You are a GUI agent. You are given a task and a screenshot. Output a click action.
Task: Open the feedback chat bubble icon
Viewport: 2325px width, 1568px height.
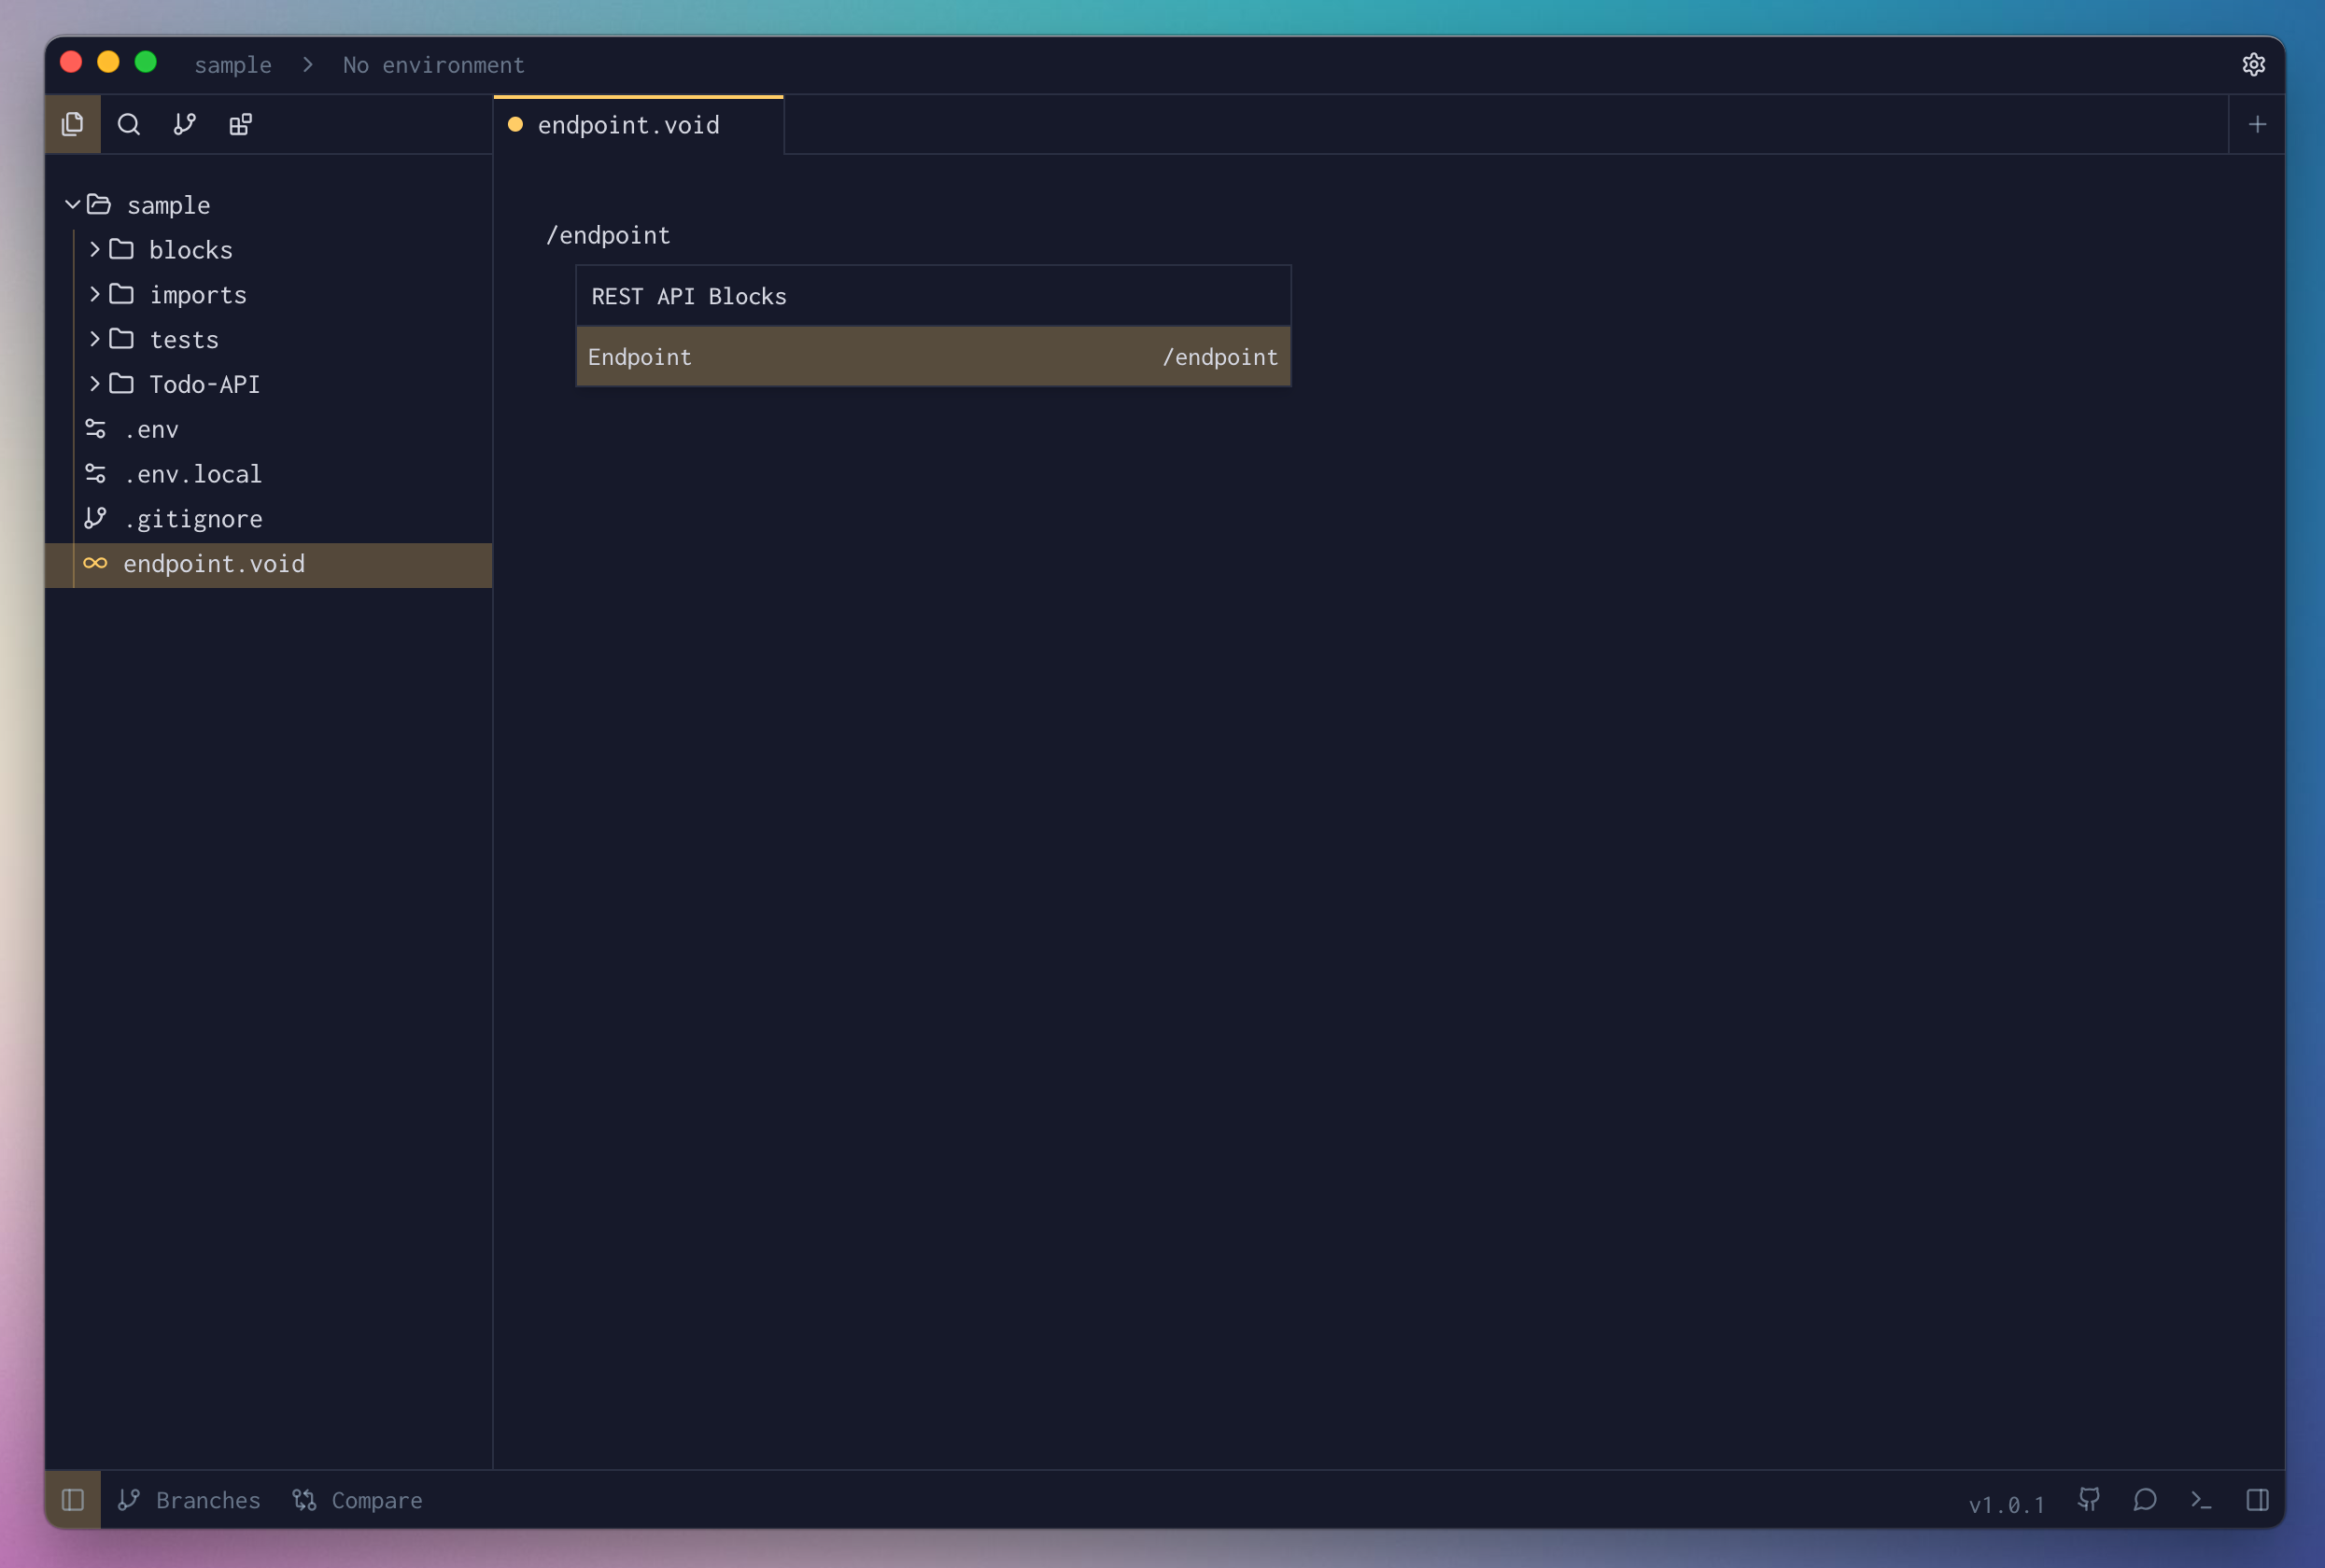click(2144, 1499)
